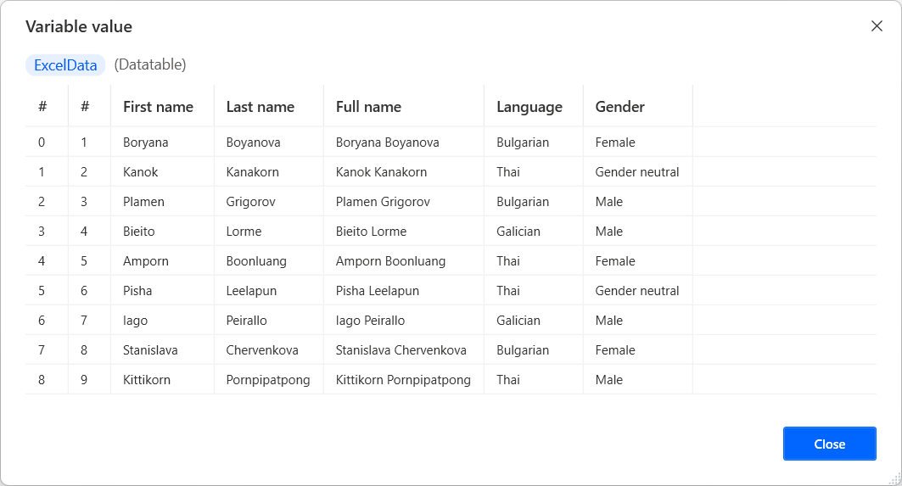Screen dimensions: 902x486
Task: Click the Kittikorn Pornpipatpong full name cell
Action: (x=403, y=380)
